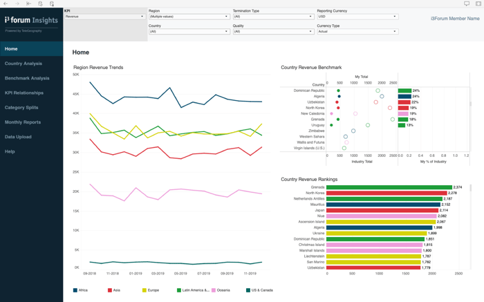
Task: Click the Ukraine 1,899 ranking bar
Action: pos(377,233)
